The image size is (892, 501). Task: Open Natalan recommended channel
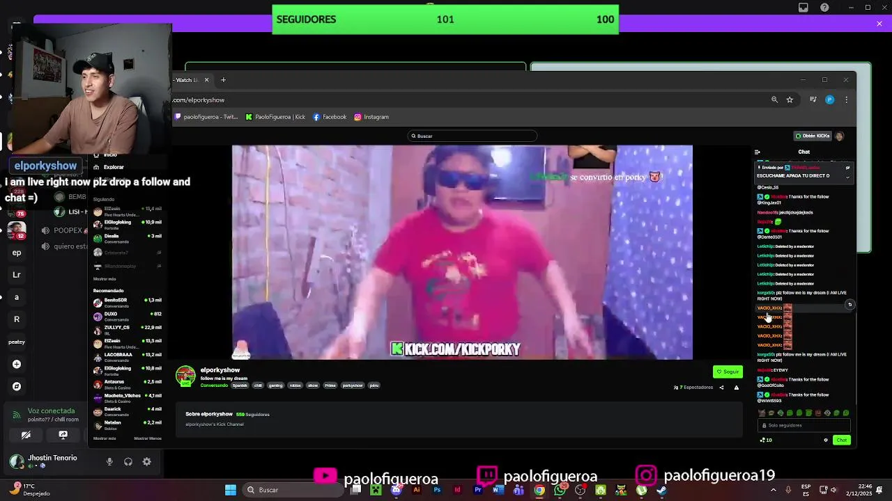[x=128, y=425]
